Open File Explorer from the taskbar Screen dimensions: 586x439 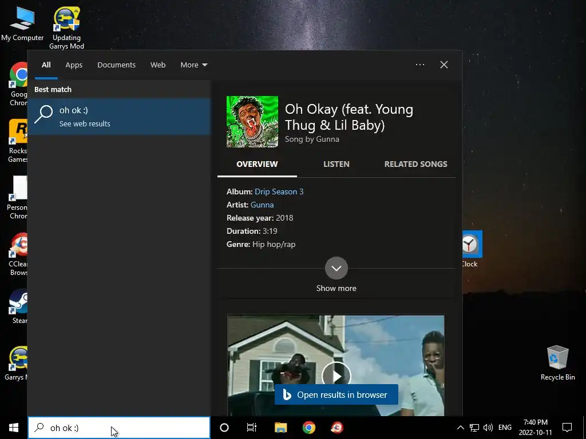point(280,428)
